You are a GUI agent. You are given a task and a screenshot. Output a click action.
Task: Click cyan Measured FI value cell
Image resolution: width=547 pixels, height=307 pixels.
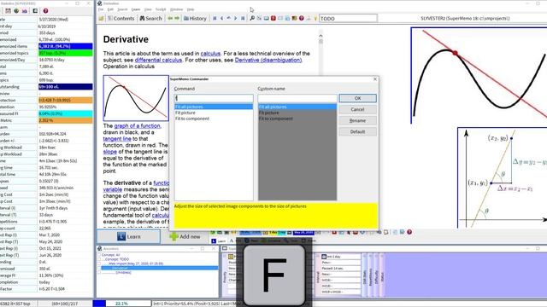point(66,113)
